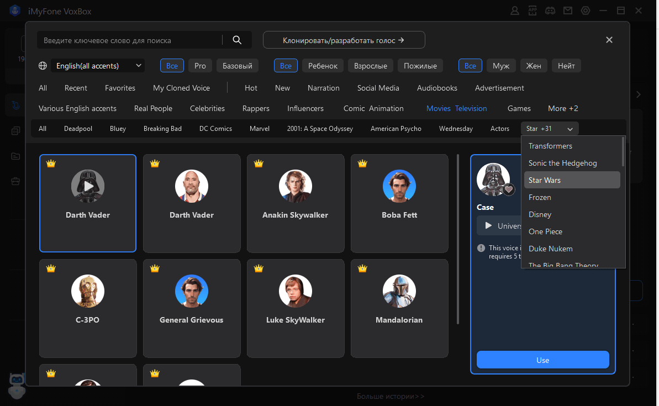Select the C-3PO voice card

point(88,308)
